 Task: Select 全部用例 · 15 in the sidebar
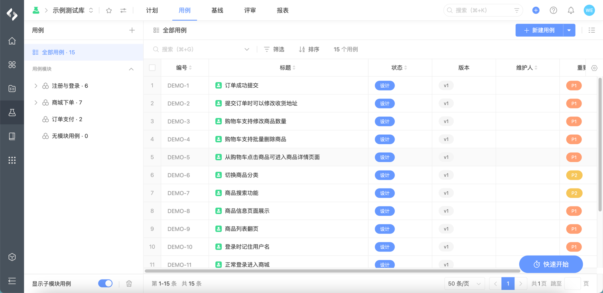pos(84,52)
